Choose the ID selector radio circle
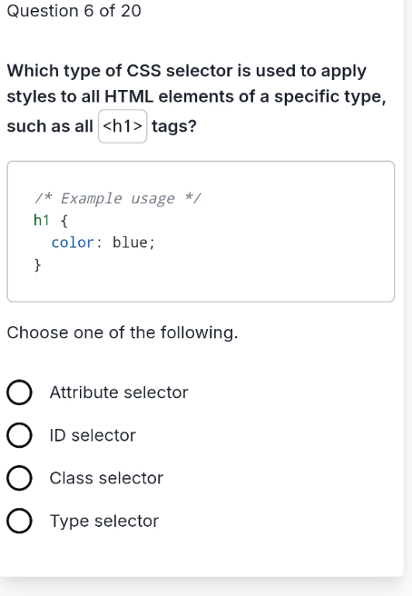Image resolution: width=412 pixels, height=596 pixels. pyautogui.click(x=19, y=435)
